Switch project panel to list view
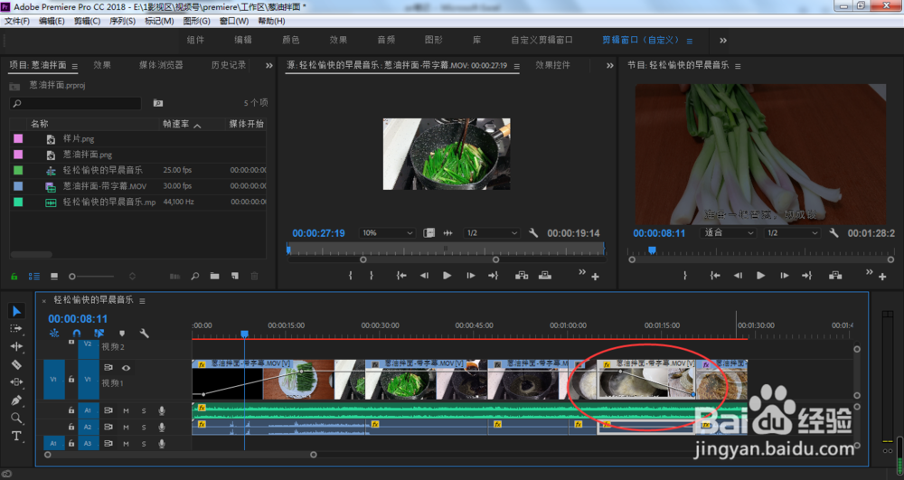The width and height of the screenshot is (904, 480). [34, 277]
